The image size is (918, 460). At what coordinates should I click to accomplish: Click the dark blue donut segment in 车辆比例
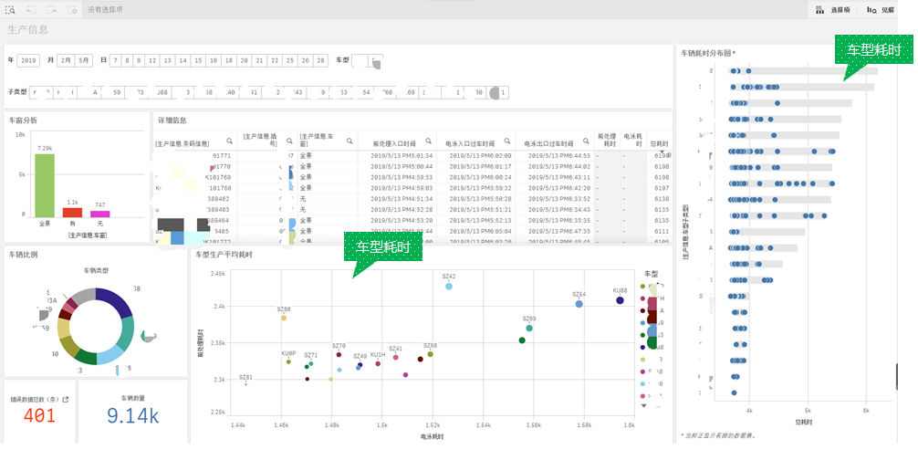[118, 299]
